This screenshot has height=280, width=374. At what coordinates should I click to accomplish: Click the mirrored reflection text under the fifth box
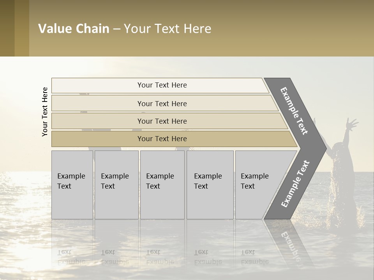(x=254, y=257)
